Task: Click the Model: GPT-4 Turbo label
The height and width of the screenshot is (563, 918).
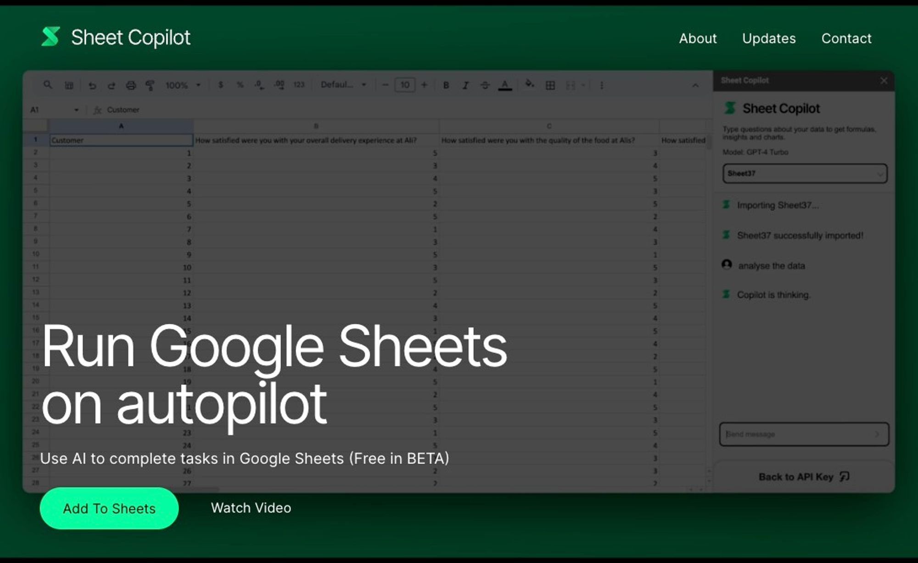Action: coord(755,152)
